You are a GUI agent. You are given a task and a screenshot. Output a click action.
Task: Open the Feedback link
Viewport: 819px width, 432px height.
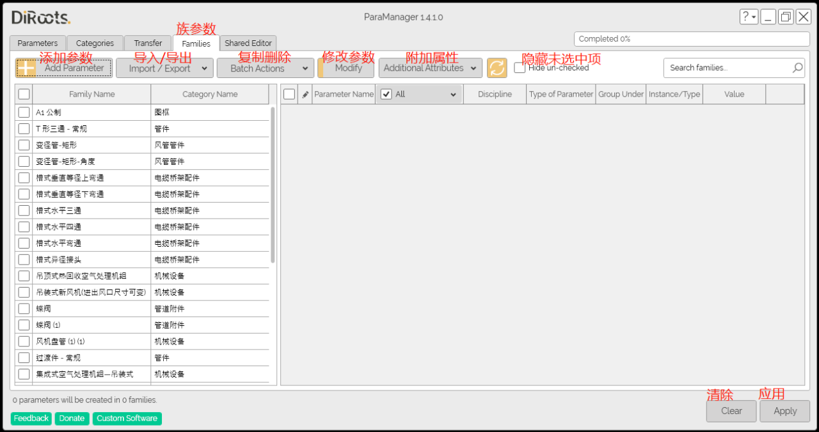(31, 419)
